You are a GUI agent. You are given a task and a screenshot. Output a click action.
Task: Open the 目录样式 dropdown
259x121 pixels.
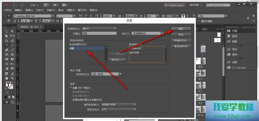click(99, 28)
